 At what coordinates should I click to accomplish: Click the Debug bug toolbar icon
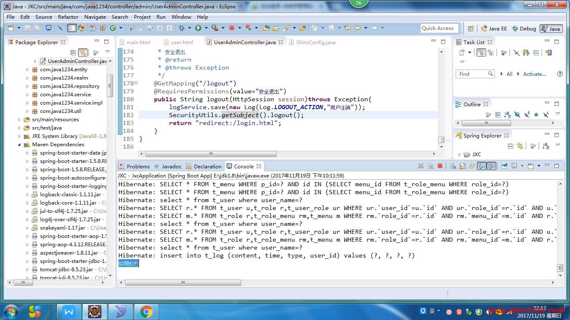click(182, 28)
